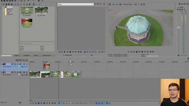
Task: Go to start in the bottom transport bar
Action: click(x=47, y=103)
